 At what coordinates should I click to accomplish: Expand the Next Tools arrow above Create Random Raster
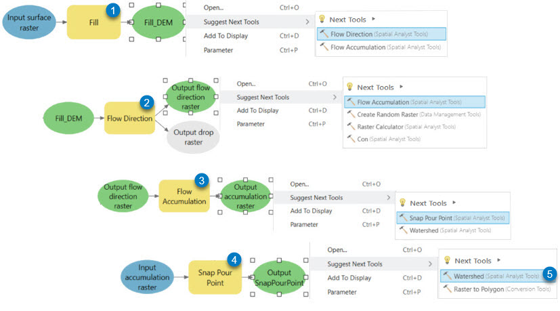pos(402,87)
